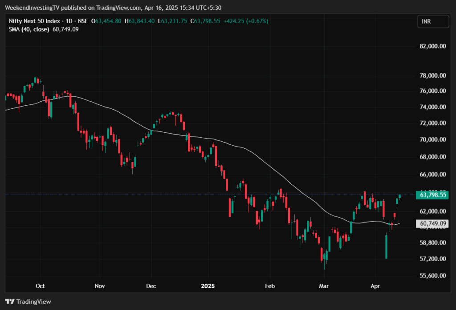Click the published on TradingView.com header text
Viewport: 456px width, 310px height.
tap(84, 7)
